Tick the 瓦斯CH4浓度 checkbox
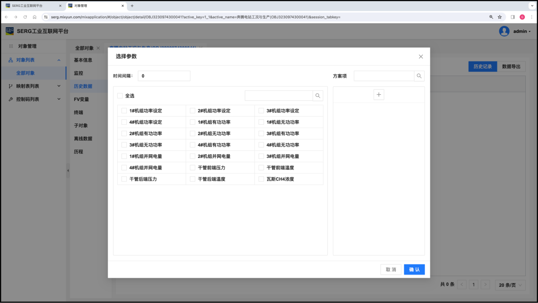Viewport: 538px width, 303px height. click(x=261, y=179)
